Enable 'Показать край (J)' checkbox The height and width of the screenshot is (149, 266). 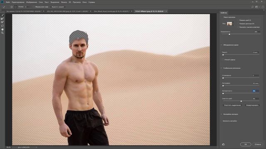click(238, 20)
